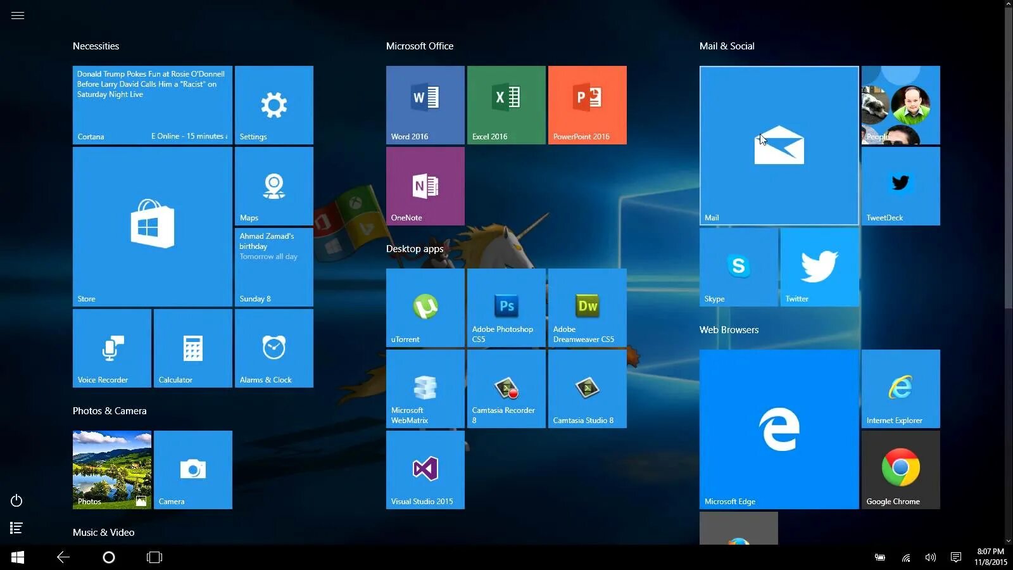Select the Music & Video group heading

(103, 533)
